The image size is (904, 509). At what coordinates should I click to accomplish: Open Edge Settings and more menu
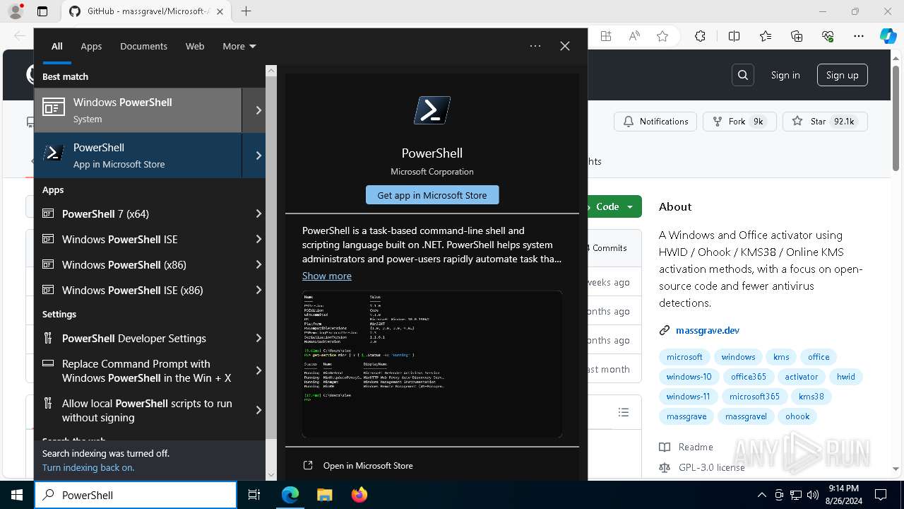point(859,36)
